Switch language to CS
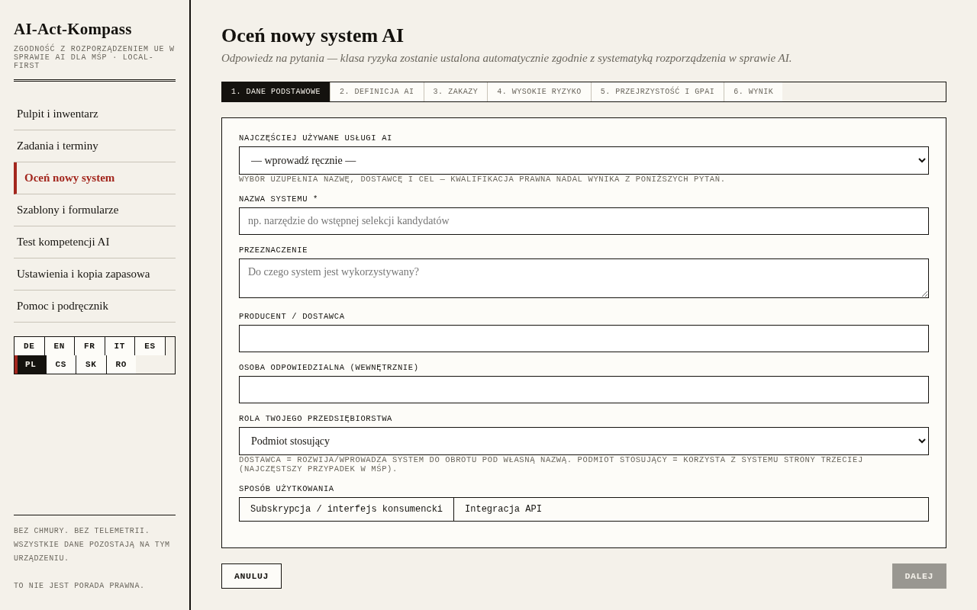 [61, 364]
